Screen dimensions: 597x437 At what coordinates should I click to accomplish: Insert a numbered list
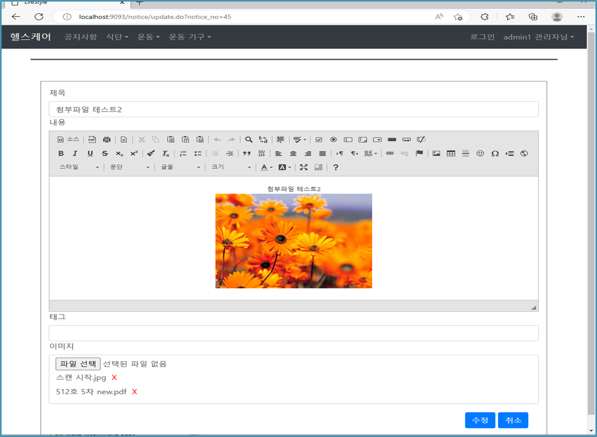tap(183, 153)
